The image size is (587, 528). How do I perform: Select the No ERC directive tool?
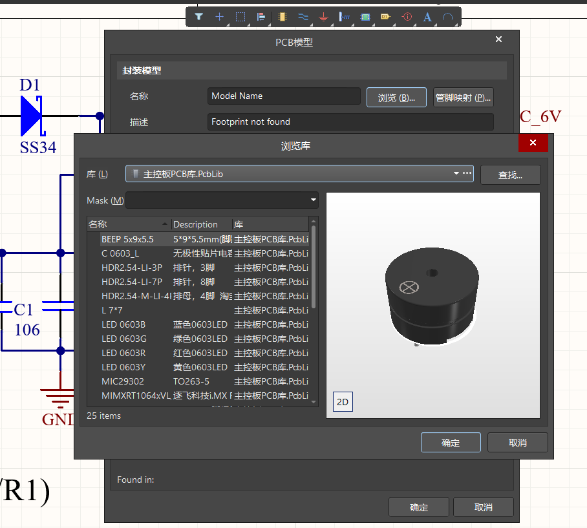click(x=406, y=17)
